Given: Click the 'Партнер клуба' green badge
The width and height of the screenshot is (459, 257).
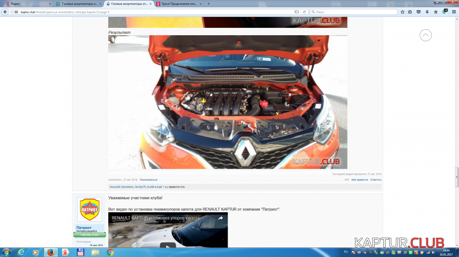Looking at the screenshot, I should click(90, 235).
